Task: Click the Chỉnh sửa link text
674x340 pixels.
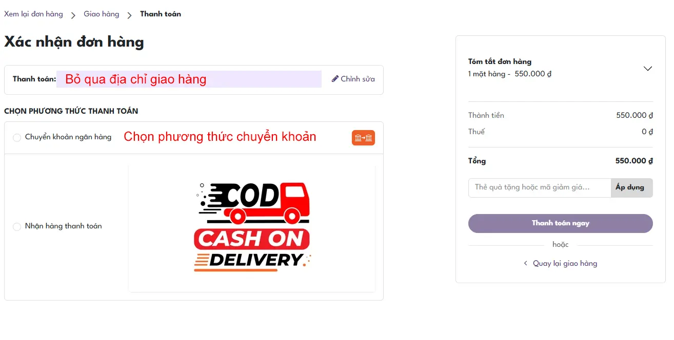Action: coord(358,79)
